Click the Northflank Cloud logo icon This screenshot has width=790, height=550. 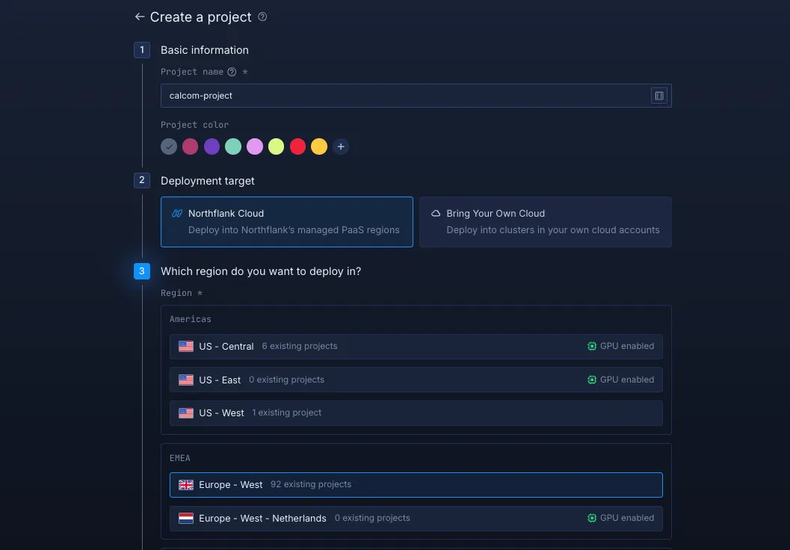coord(177,214)
